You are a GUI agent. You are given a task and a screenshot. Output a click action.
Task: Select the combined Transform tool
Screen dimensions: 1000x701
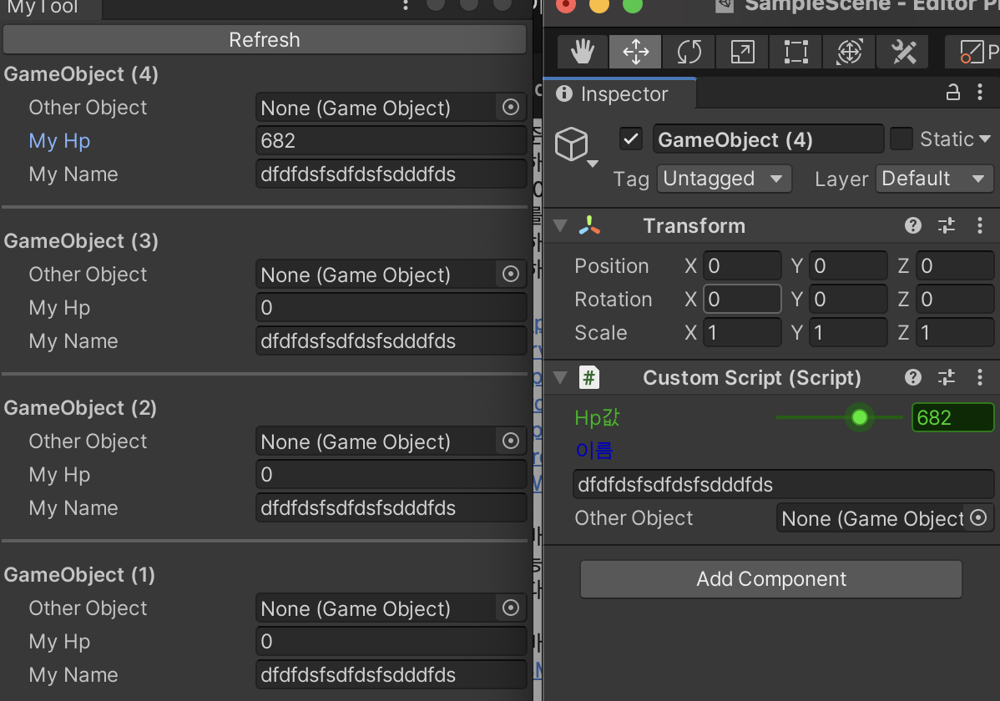[x=850, y=52]
